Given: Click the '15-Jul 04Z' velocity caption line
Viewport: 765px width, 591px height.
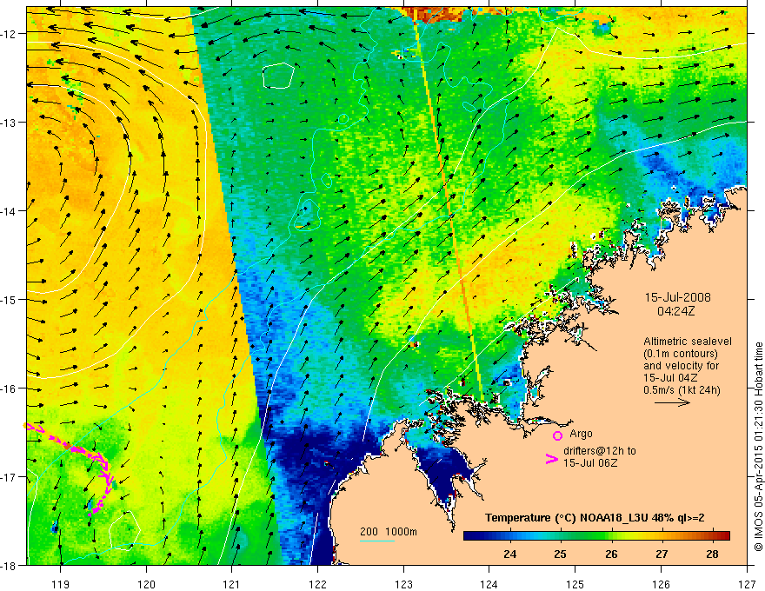Looking at the screenshot, I should [x=670, y=378].
